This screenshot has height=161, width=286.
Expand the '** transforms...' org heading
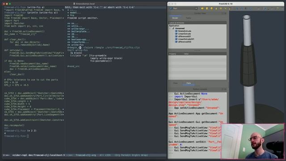click(78, 42)
